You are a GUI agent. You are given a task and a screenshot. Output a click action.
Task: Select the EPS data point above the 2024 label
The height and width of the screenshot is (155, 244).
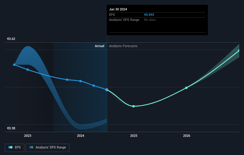click(x=81, y=81)
